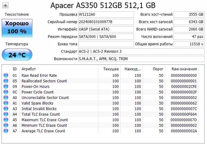Viewport: 207px width, 144px height.
Task: Click the interface field UASP (Serial ATA)
Action: 106,29
